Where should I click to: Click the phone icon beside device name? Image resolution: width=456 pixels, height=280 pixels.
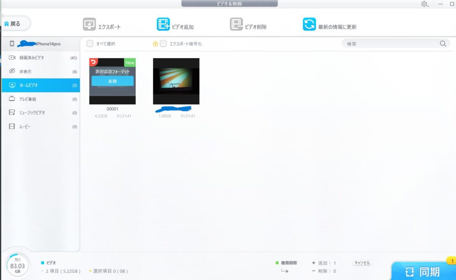12,44
